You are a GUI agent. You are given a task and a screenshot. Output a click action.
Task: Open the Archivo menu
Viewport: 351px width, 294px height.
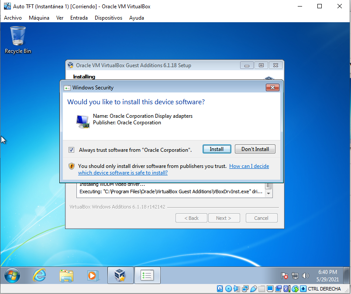pyautogui.click(x=13, y=18)
